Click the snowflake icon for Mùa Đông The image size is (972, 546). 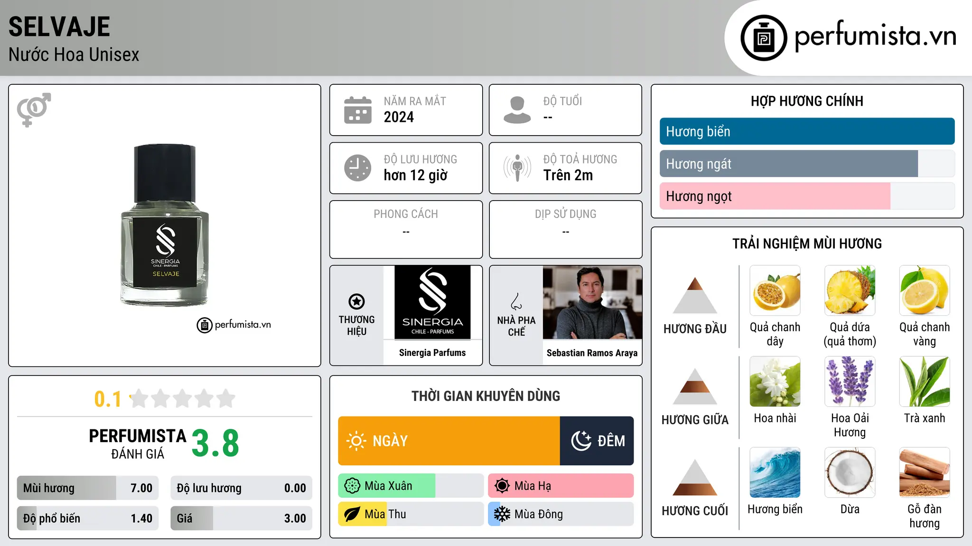pos(502,514)
